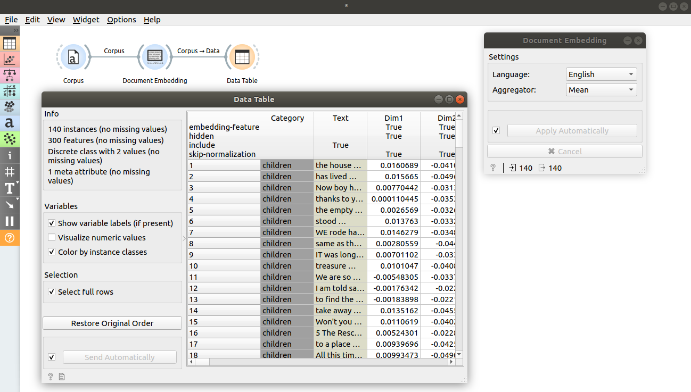Open the orange help question mark icon
This screenshot has width=691, height=392.
tap(10, 238)
